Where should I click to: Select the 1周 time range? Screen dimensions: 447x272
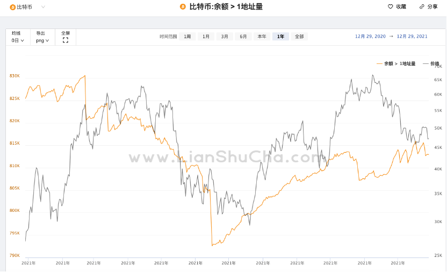coord(187,37)
